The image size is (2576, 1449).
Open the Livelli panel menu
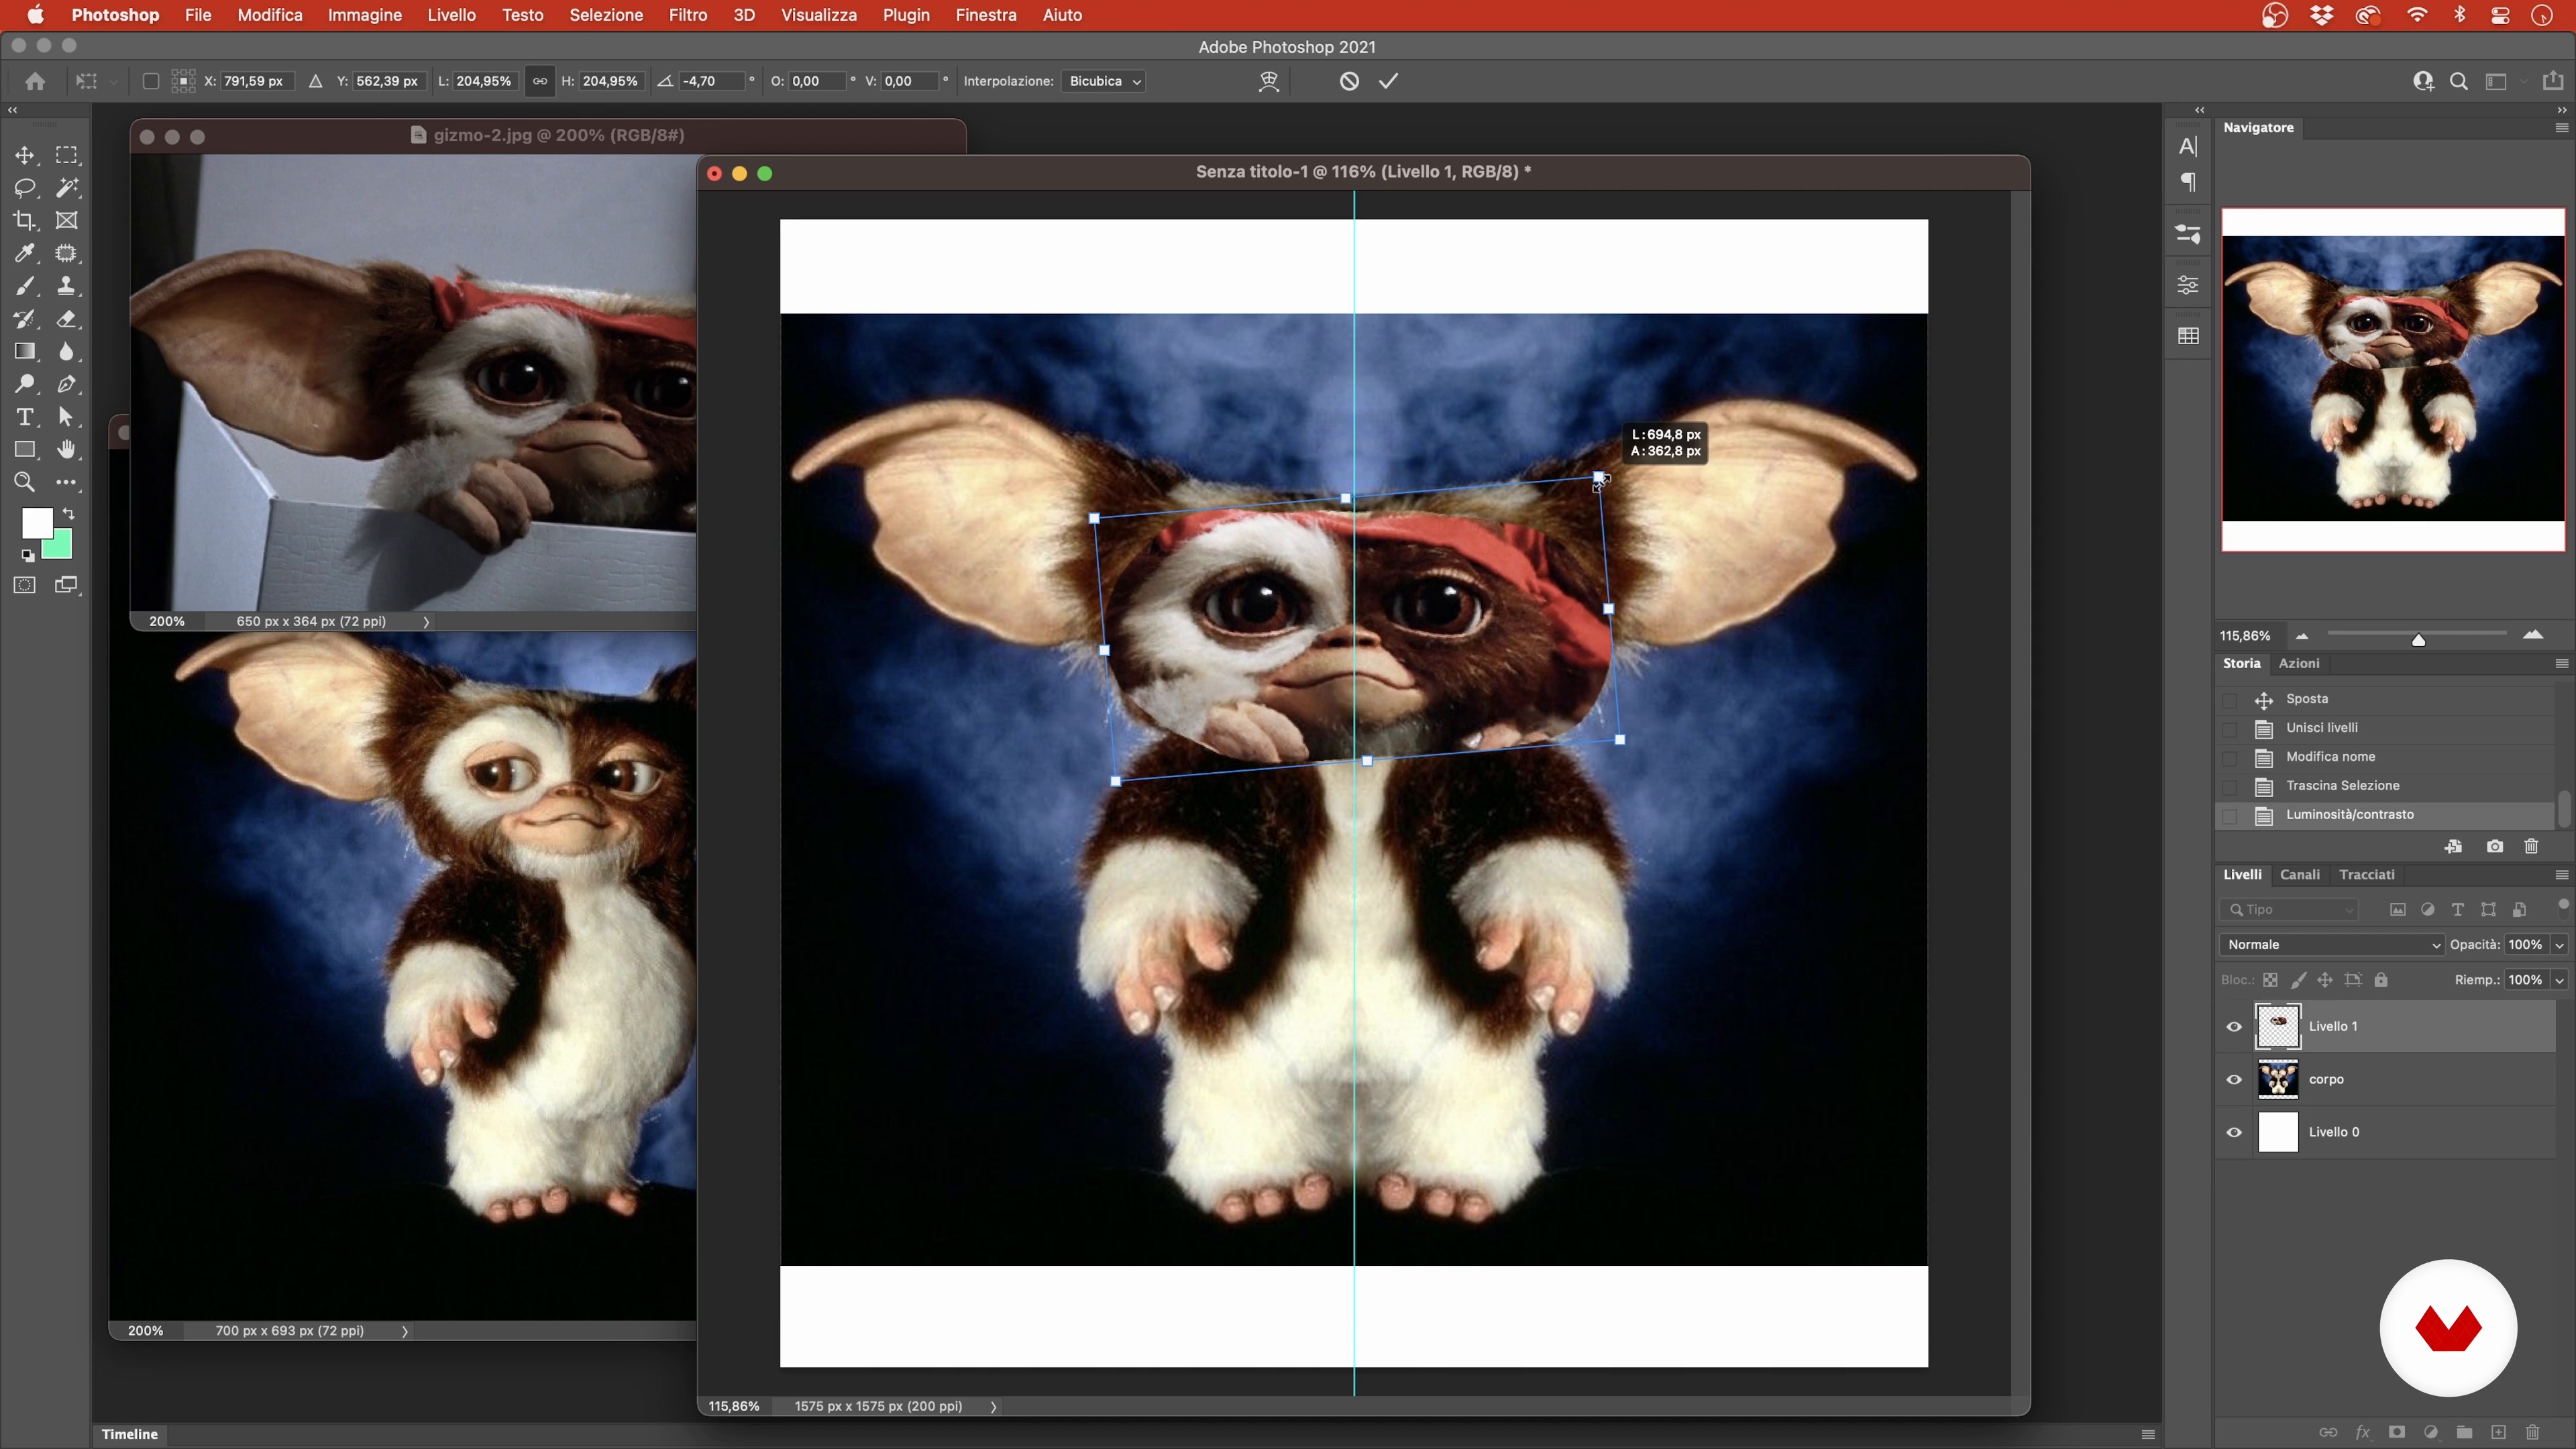coord(2561,875)
